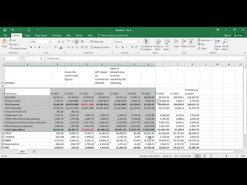
Task: Open the font size dropdown
Action: 56,42
